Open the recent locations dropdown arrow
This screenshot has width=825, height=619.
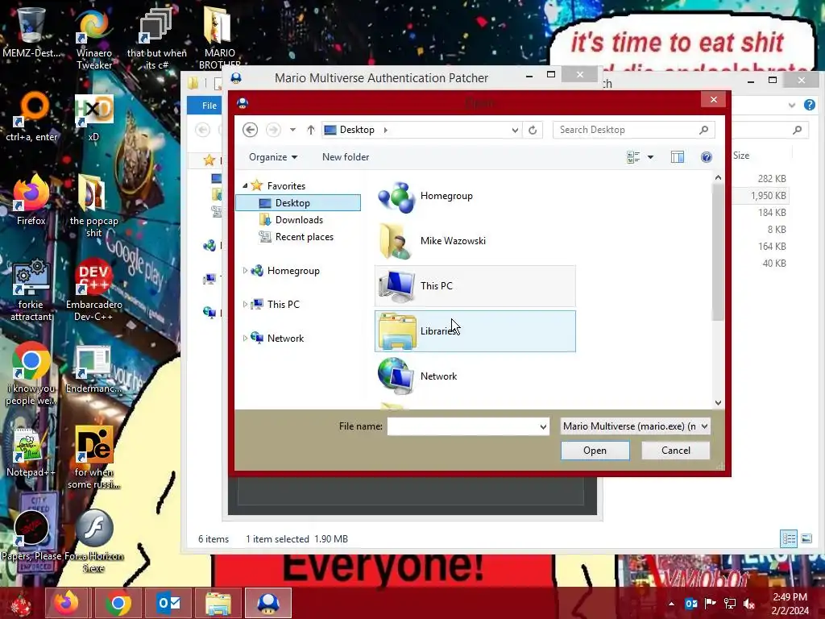click(292, 130)
